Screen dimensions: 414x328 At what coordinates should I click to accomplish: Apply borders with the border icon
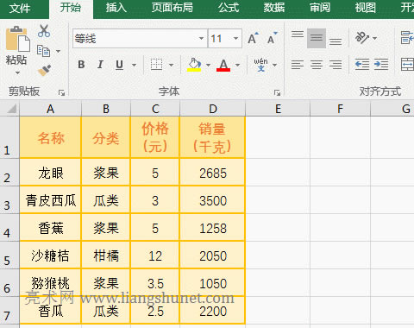click(x=156, y=65)
